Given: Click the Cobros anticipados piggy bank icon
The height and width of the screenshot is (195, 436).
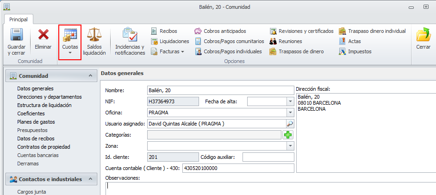Looking at the screenshot, I should [198, 31].
